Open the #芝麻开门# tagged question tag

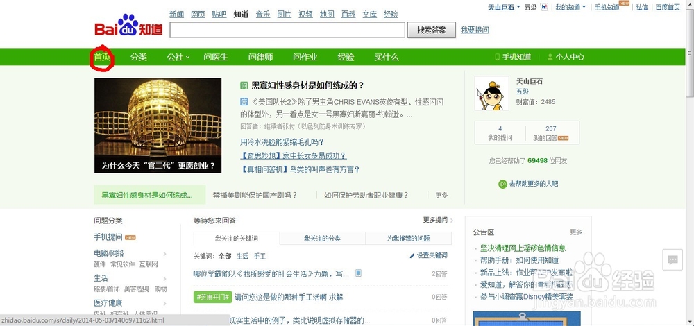213,298
